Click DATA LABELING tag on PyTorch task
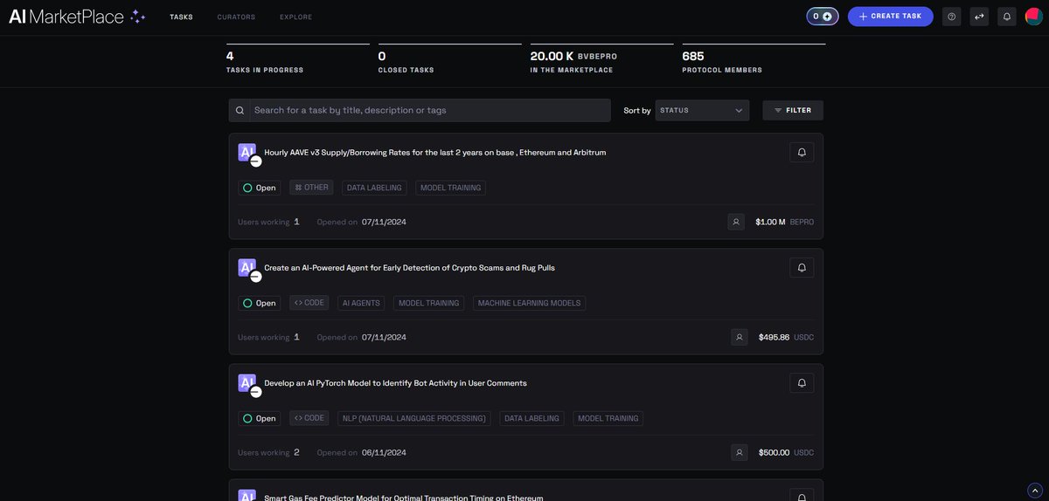 coord(532,418)
